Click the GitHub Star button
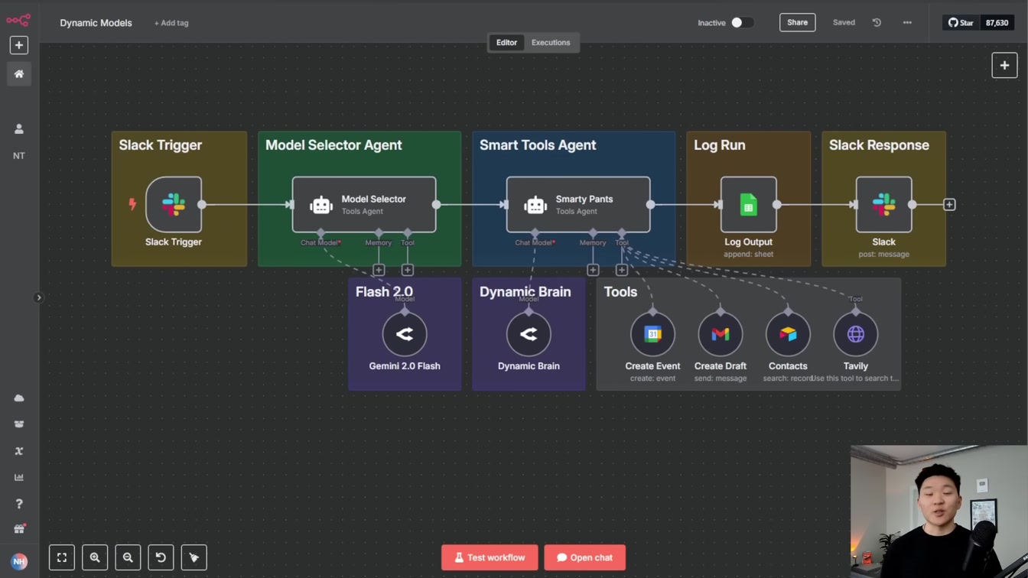The height and width of the screenshot is (578, 1028). [961, 23]
